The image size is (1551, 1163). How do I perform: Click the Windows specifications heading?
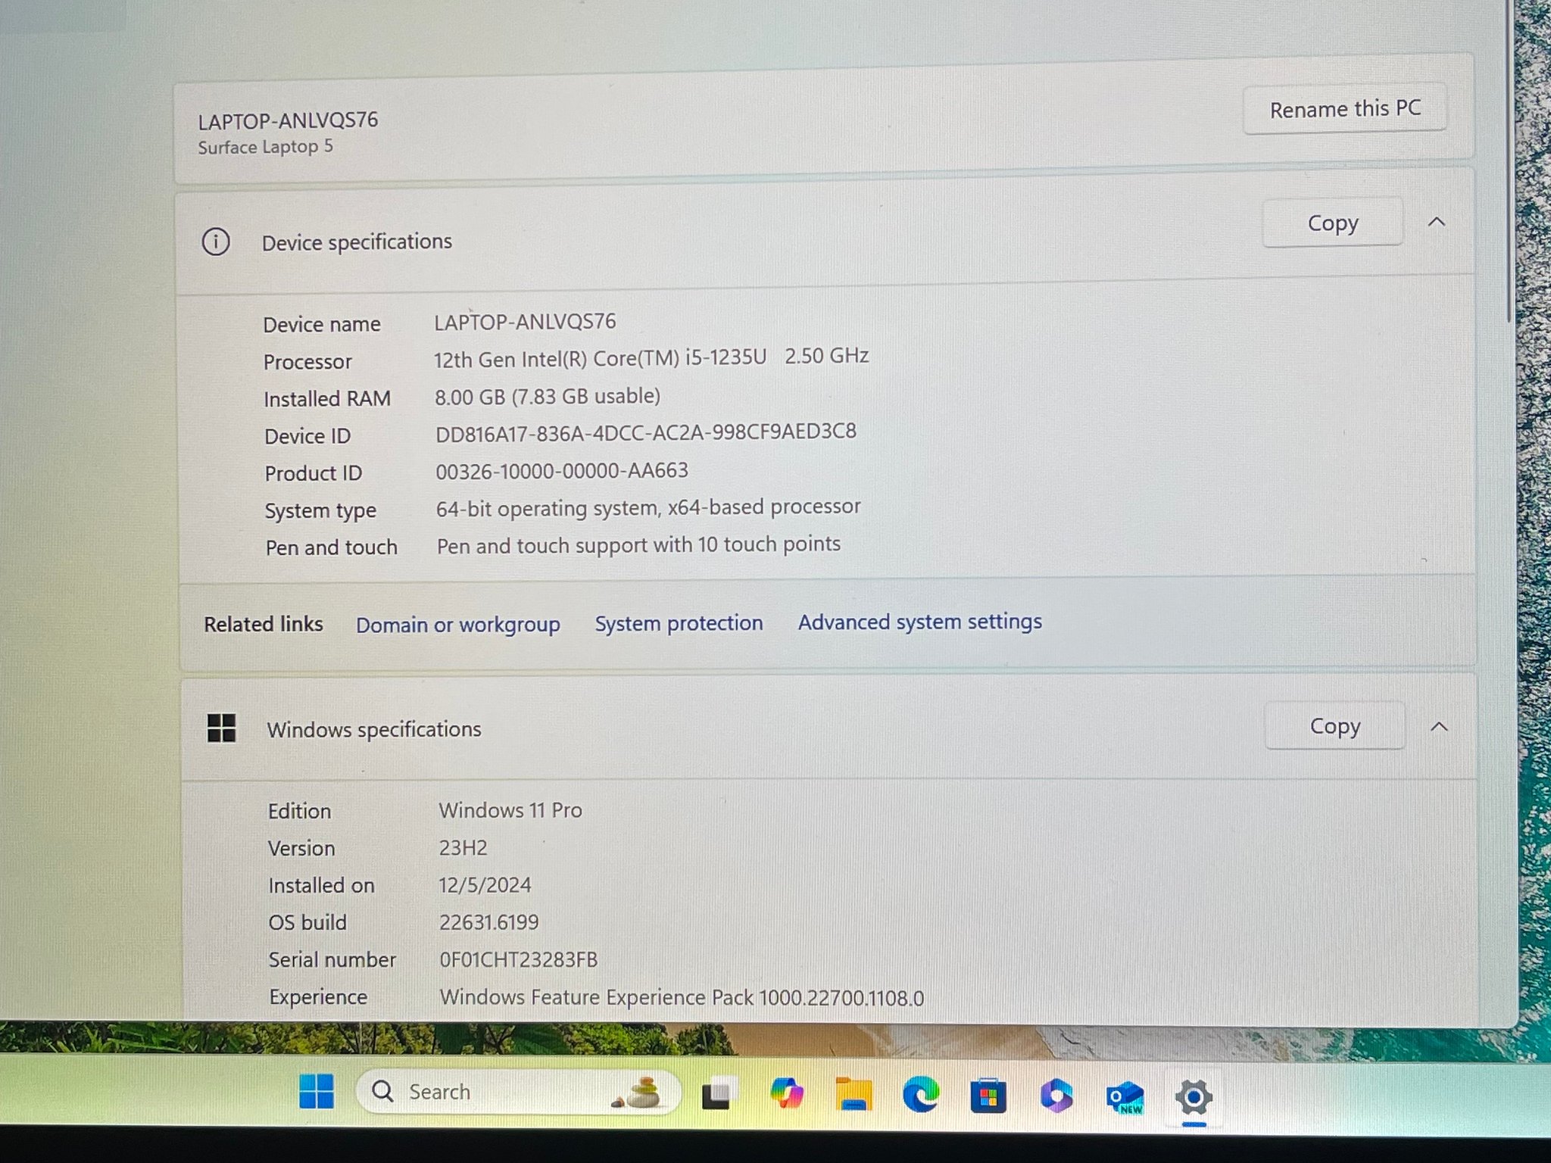tap(374, 729)
